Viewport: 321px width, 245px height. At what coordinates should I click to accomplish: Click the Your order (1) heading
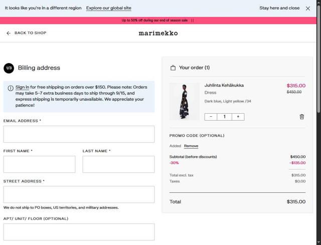tap(194, 68)
